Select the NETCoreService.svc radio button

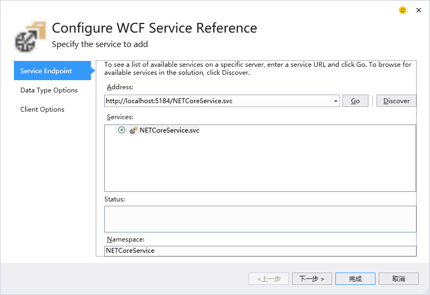[x=121, y=130]
